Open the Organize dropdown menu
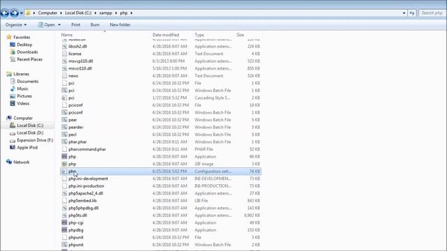 16,25
